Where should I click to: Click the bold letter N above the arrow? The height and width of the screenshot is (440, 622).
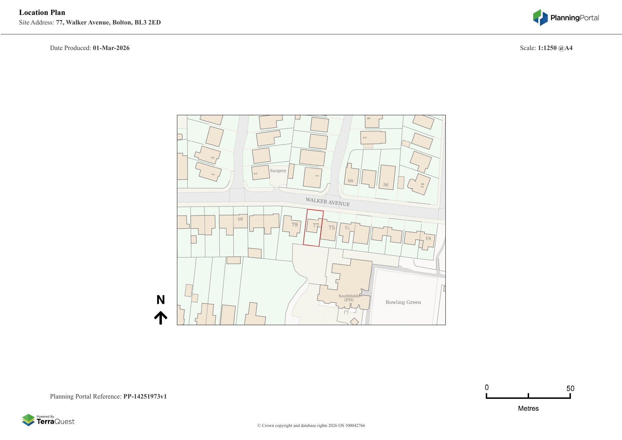pyautogui.click(x=161, y=300)
